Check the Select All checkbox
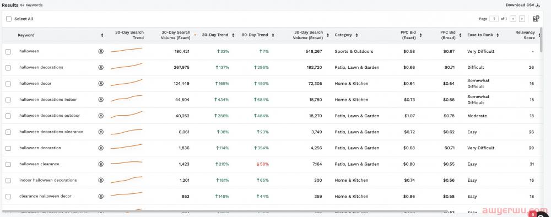551x217 pixels. (x=9, y=19)
